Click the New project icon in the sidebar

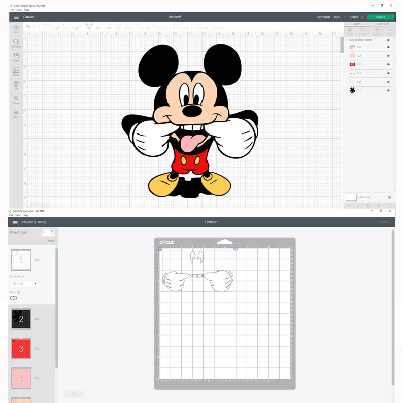[x=16, y=28]
